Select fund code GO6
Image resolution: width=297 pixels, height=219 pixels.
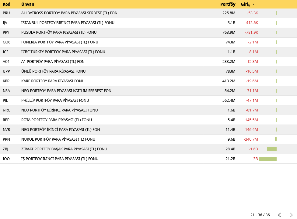pyautogui.click(x=6, y=42)
